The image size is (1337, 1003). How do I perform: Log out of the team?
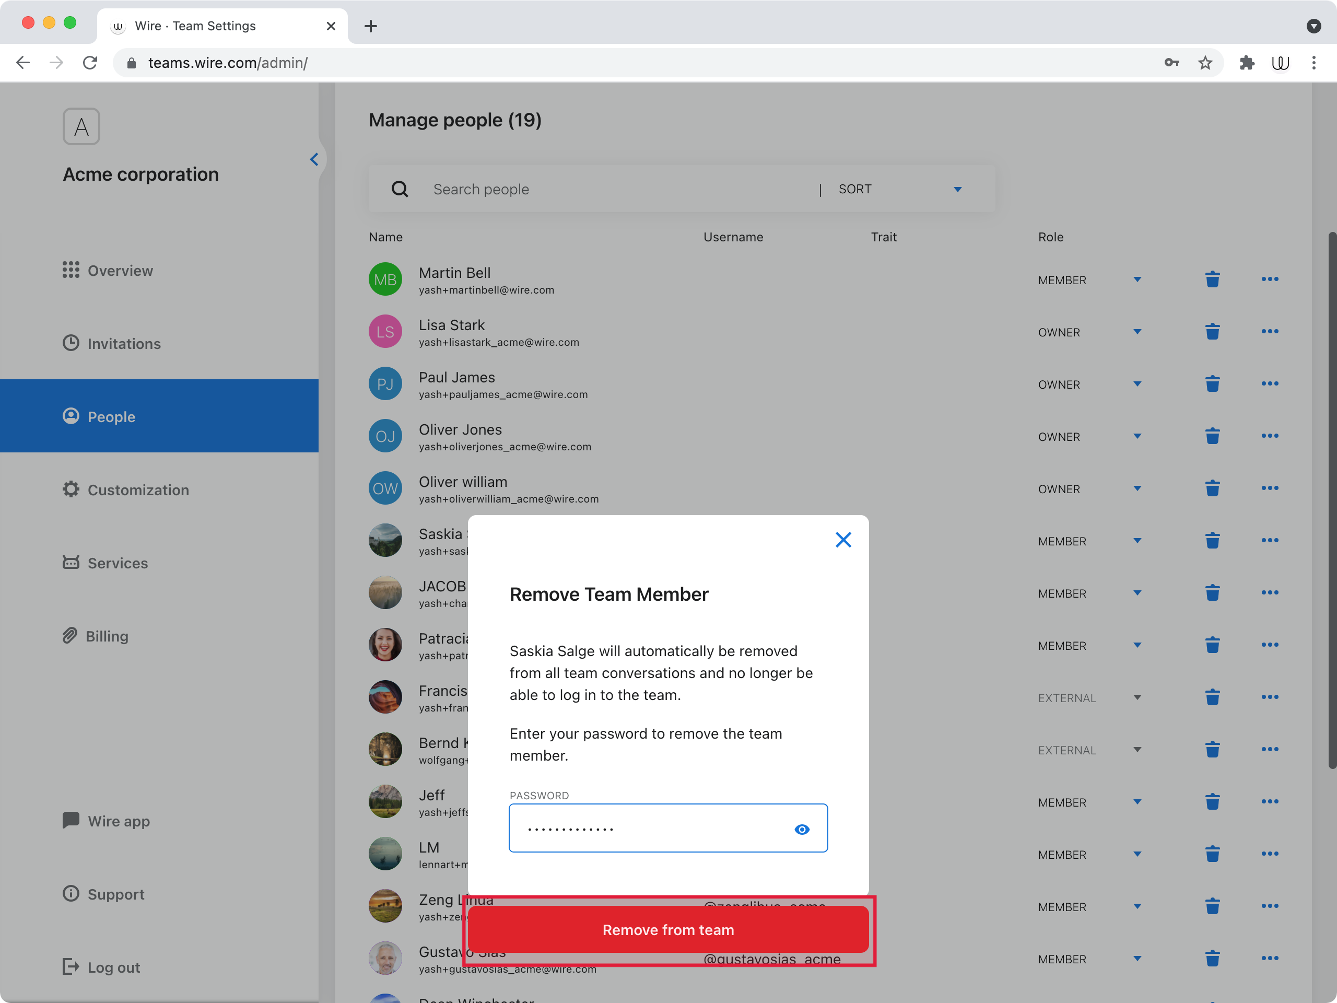101,967
